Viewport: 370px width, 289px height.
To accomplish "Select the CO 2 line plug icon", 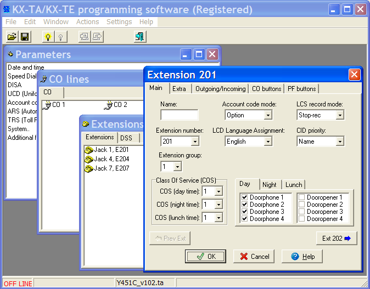I will point(109,105).
